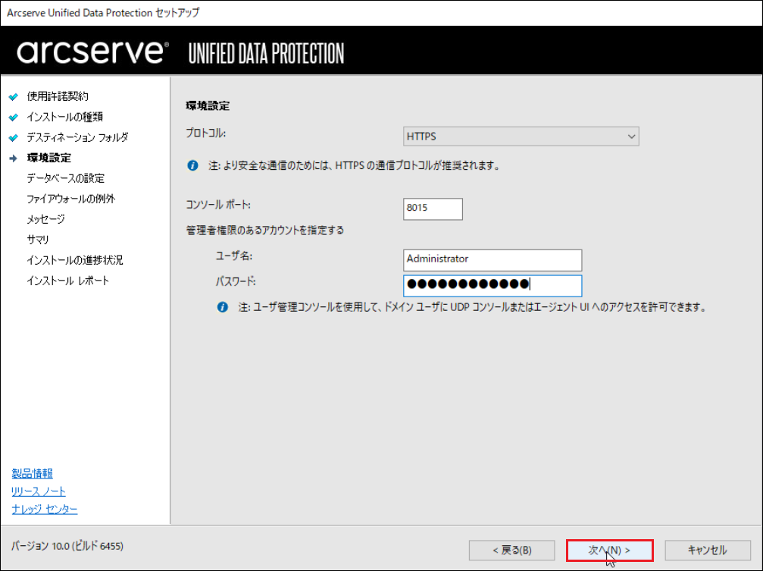Open the プロトコル HTTPS dropdown
This screenshot has width=763, height=571.
pyautogui.click(x=521, y=136)
